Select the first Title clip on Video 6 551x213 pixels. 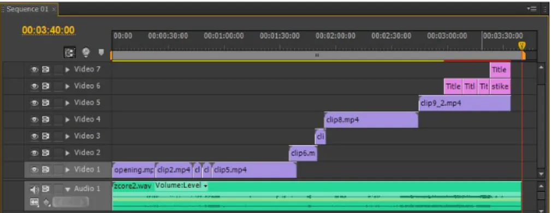pyautogui.click(x=453, y=86)
